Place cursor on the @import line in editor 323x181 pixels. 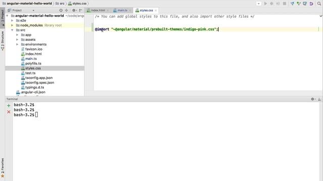pyautogui.click(x=156, y=29)
